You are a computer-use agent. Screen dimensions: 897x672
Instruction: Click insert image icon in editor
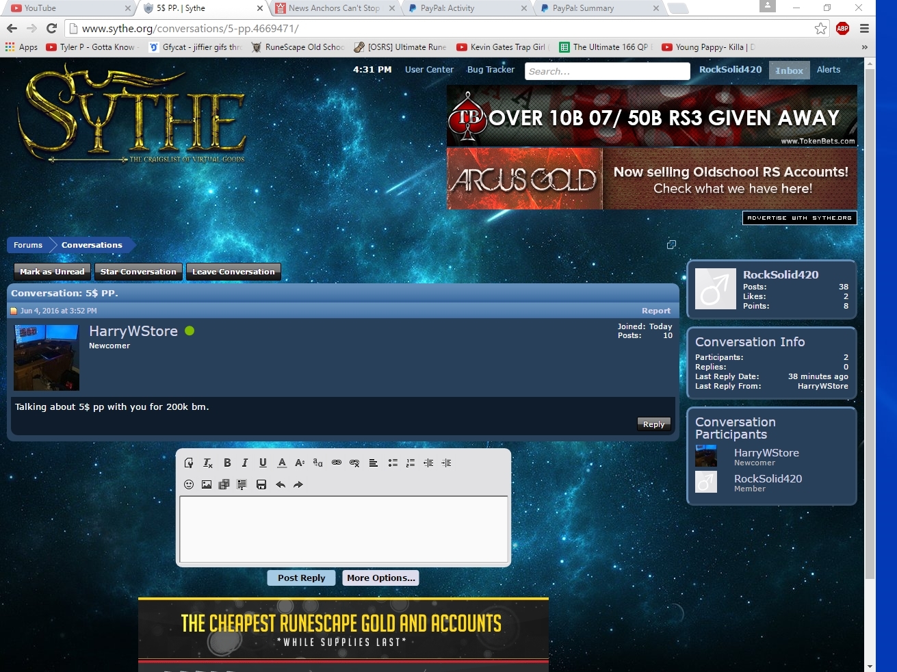click(207, 484)
